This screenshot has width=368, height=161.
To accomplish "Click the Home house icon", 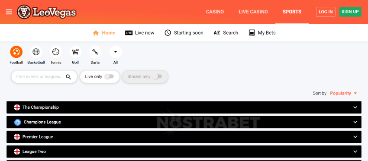I will pos(96,33).
